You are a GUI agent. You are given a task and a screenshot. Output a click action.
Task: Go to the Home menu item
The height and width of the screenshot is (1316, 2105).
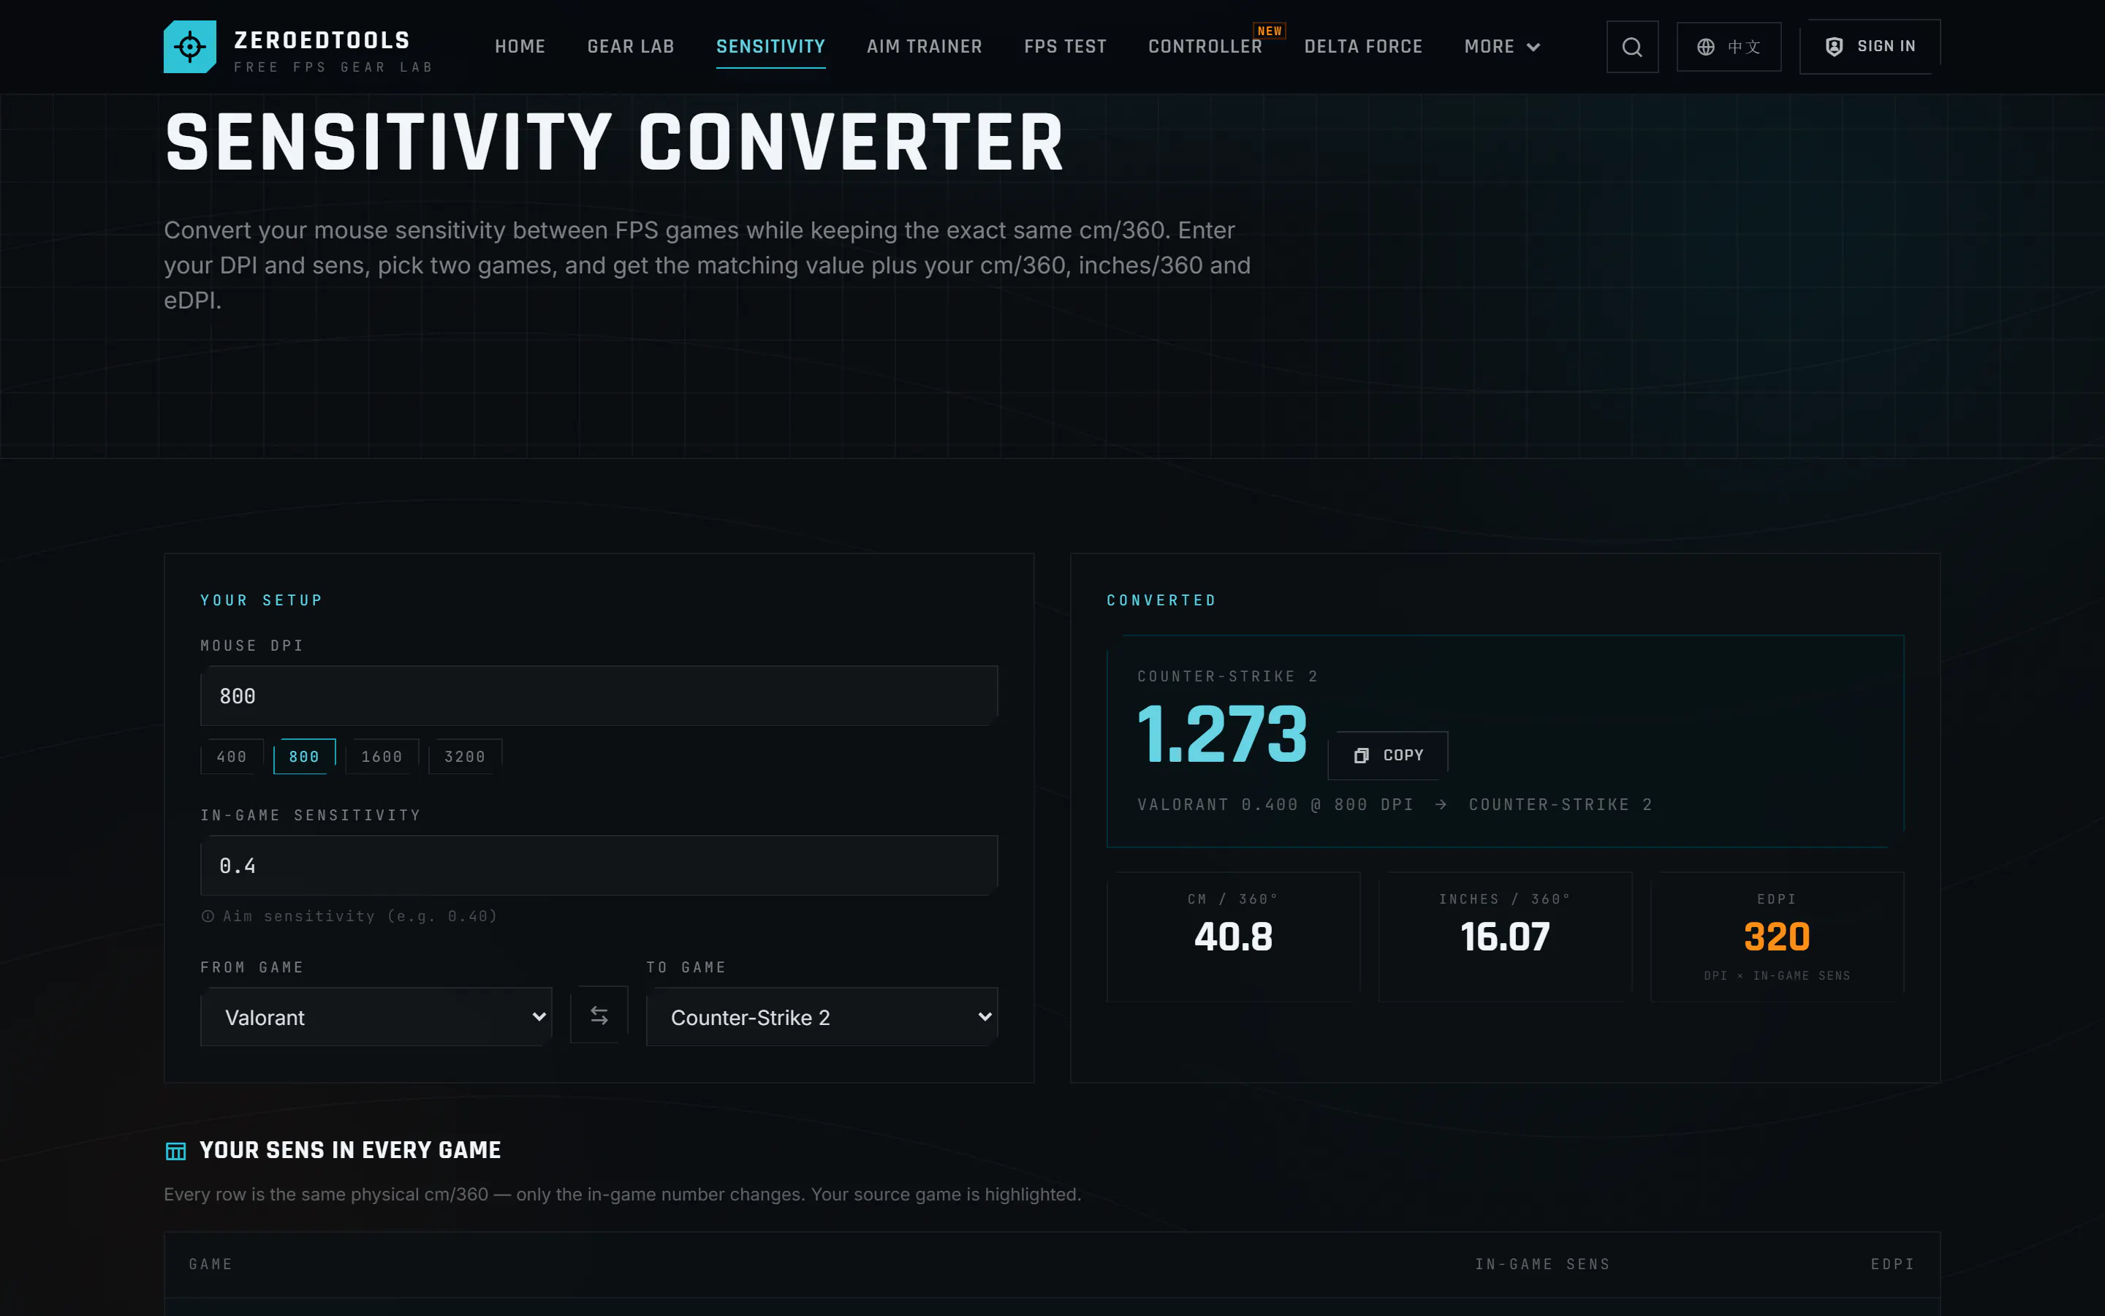click(520, 47)
